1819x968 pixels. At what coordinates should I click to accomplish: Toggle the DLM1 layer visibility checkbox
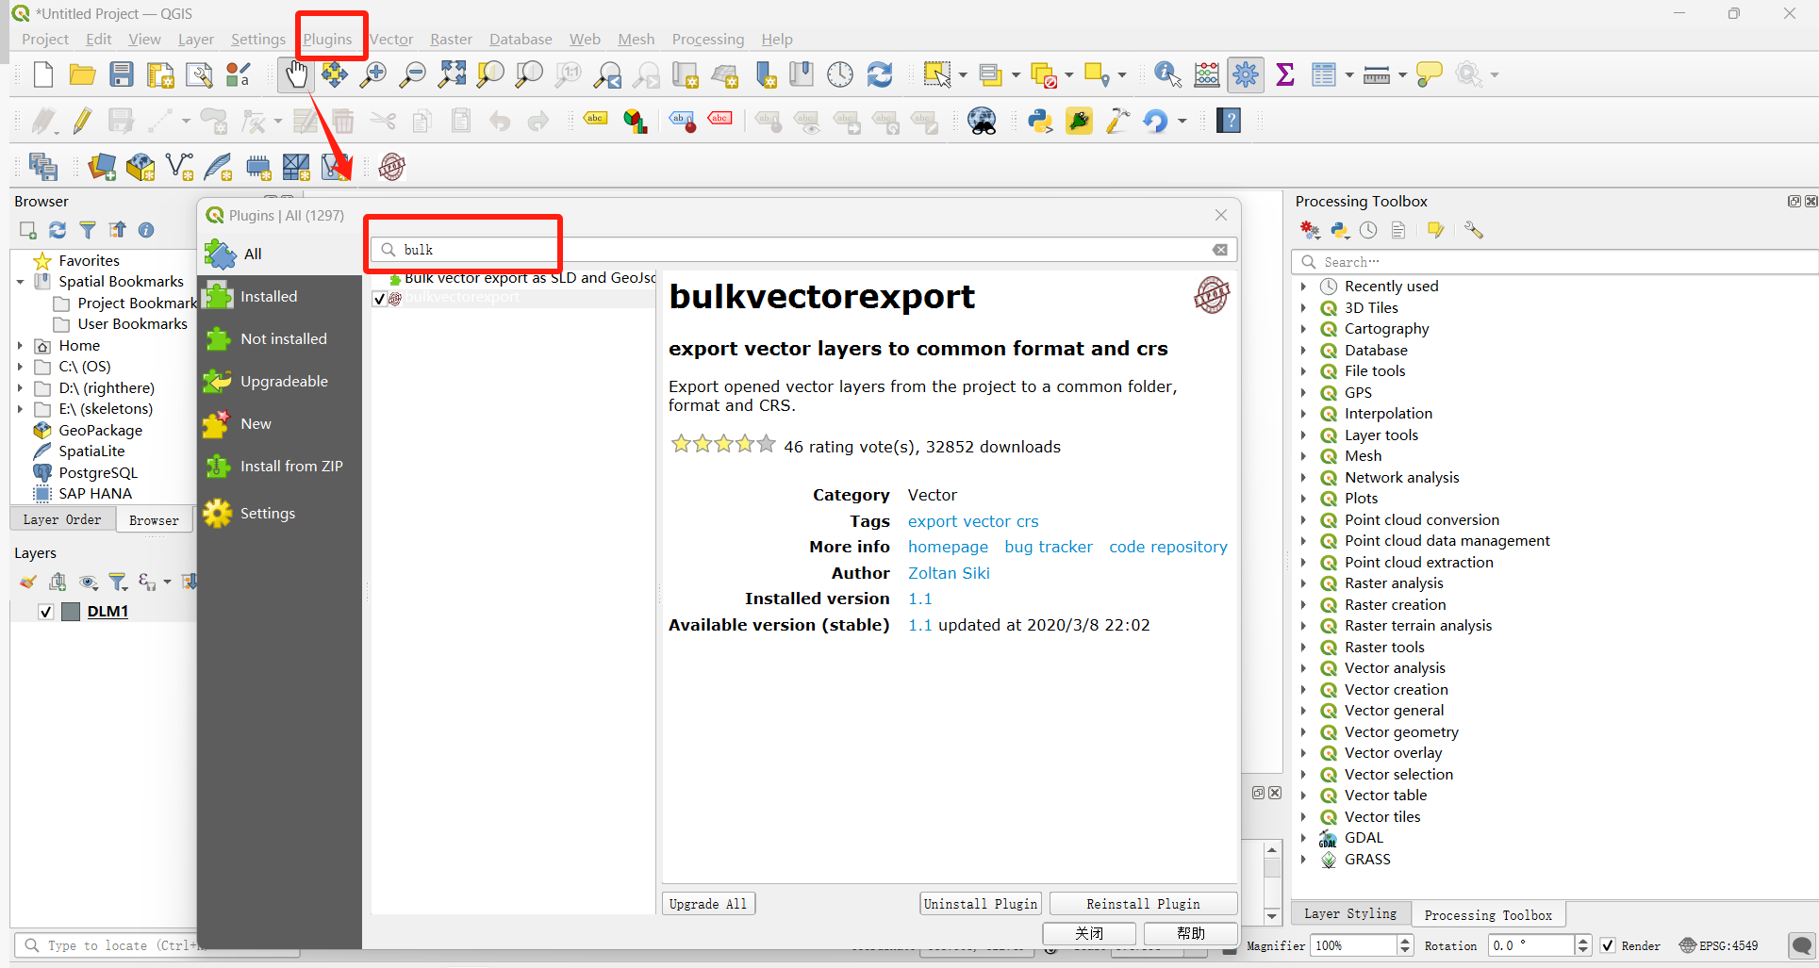pyautogui.click(x=45, y=612)
